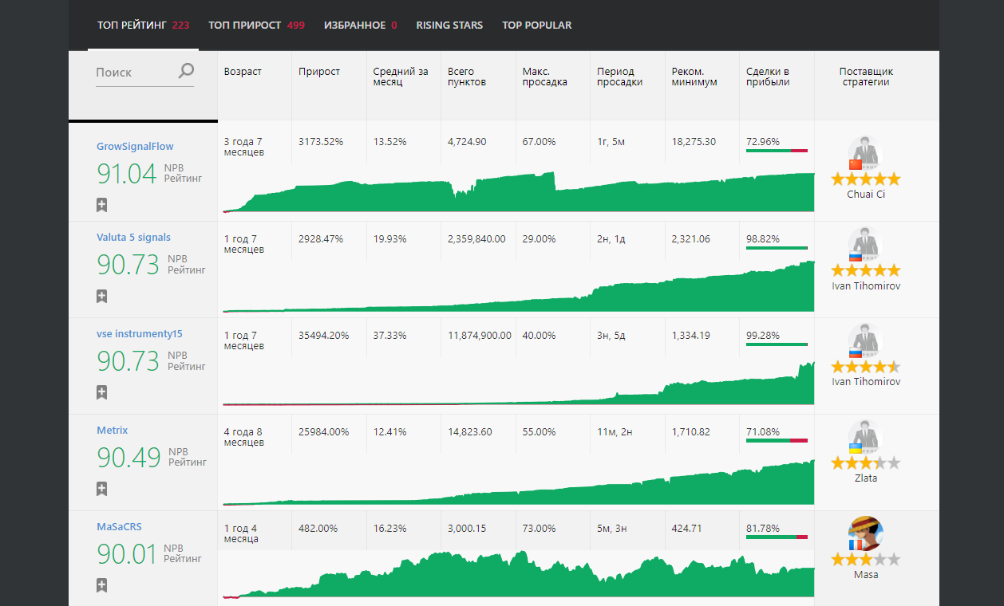This screenshot has width=1004, height=606.
Task: Add MaSaCRS to favorites plus icon
Action: [x=101, y=585]
